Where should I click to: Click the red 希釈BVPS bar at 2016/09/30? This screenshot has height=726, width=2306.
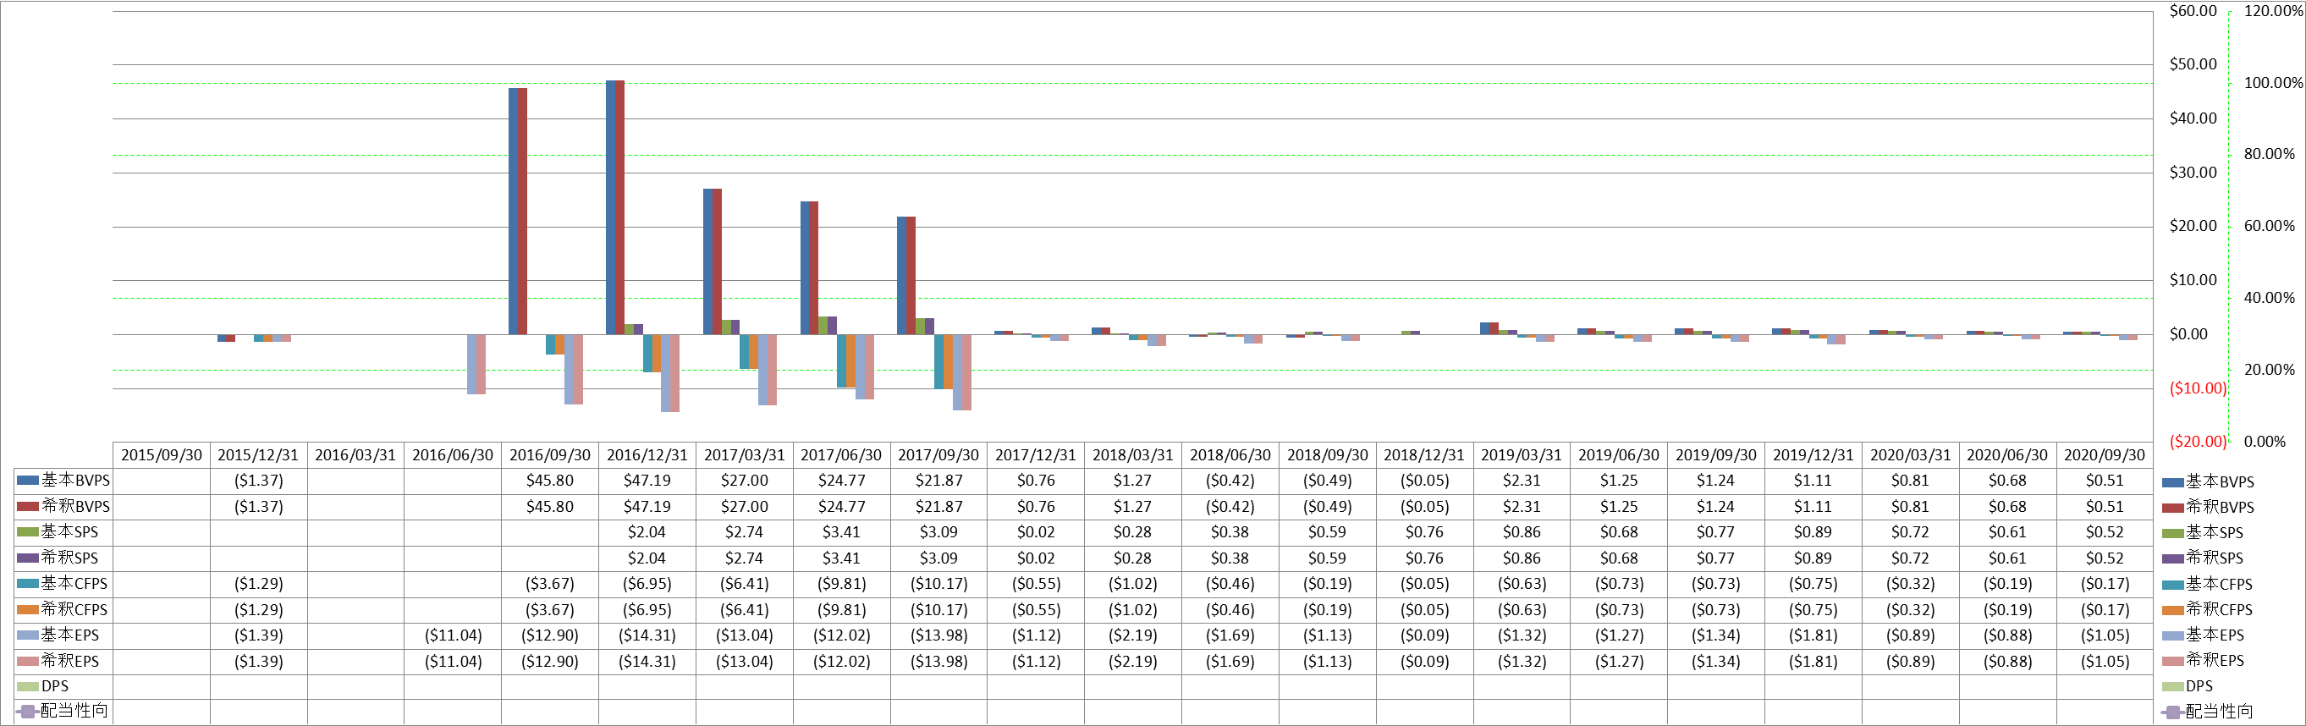click(x=523, y=212)
